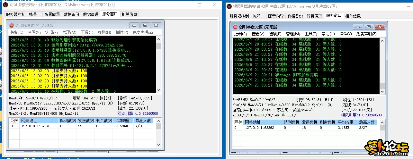Open 工具(T) menu in 02区 window

click(x=310, y=34)
